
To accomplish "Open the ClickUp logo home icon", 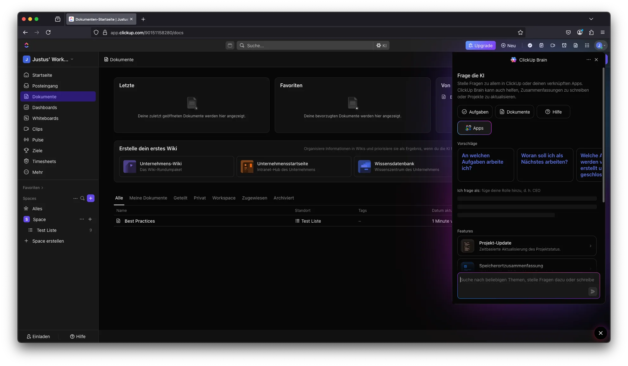I will point(27,45).
